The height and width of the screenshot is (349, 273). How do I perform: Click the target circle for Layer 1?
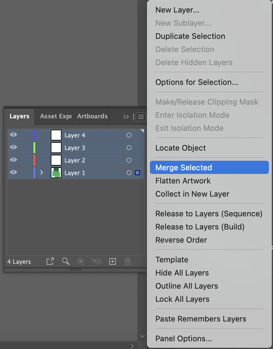(129, 173)
